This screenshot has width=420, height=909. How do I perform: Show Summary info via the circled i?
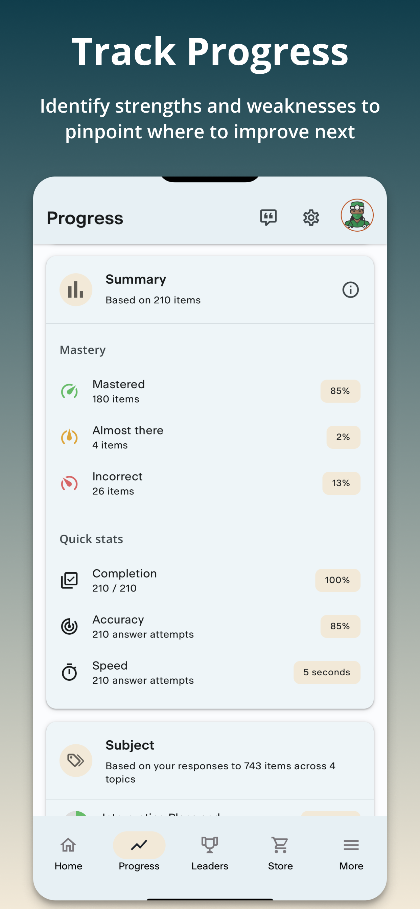coord(350,290)
